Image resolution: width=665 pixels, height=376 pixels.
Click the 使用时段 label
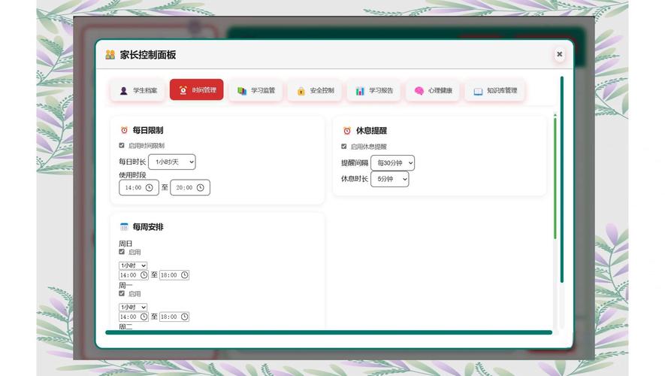[x=132, y=175]
